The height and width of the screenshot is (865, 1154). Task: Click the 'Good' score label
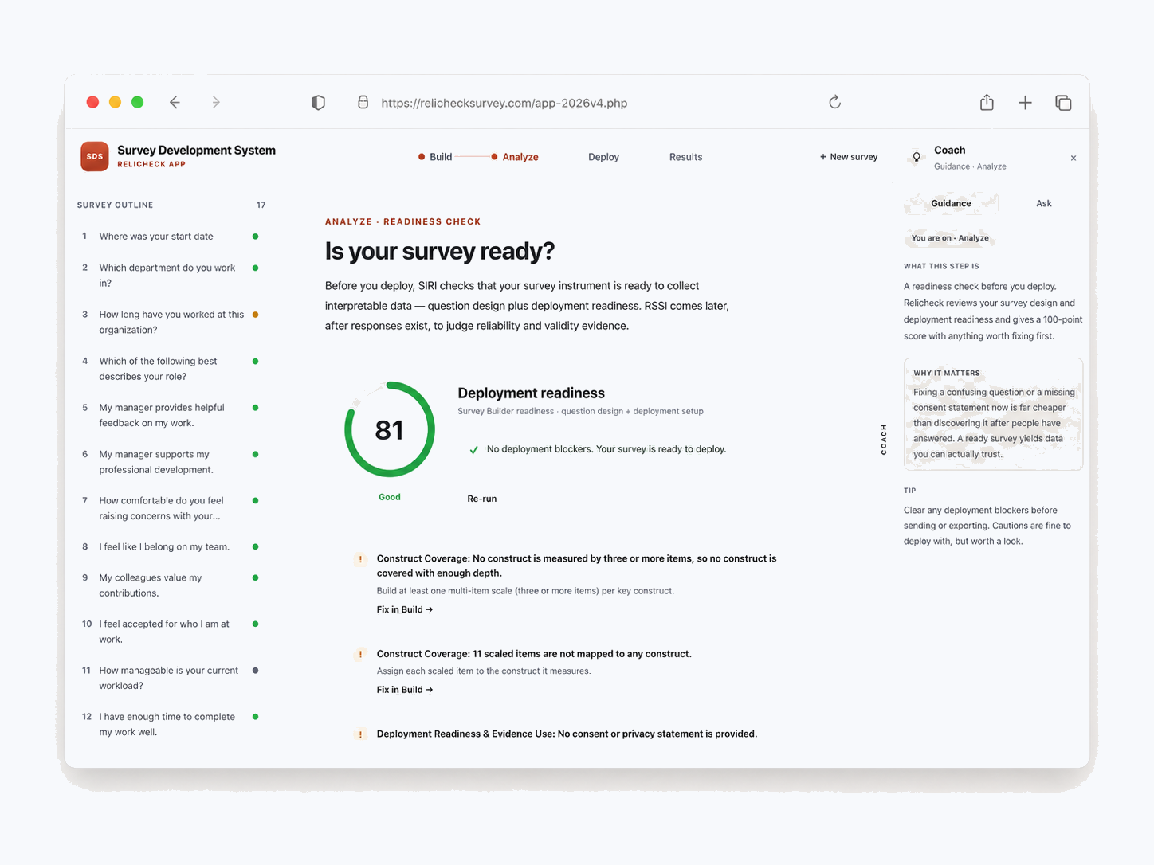[390, 497]
